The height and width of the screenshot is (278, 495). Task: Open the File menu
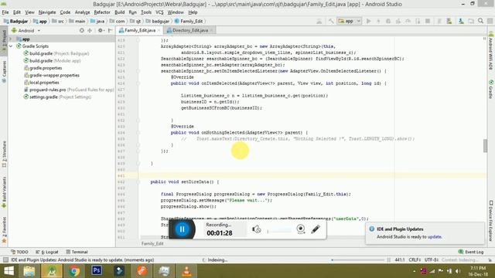(x=5, y=12)
